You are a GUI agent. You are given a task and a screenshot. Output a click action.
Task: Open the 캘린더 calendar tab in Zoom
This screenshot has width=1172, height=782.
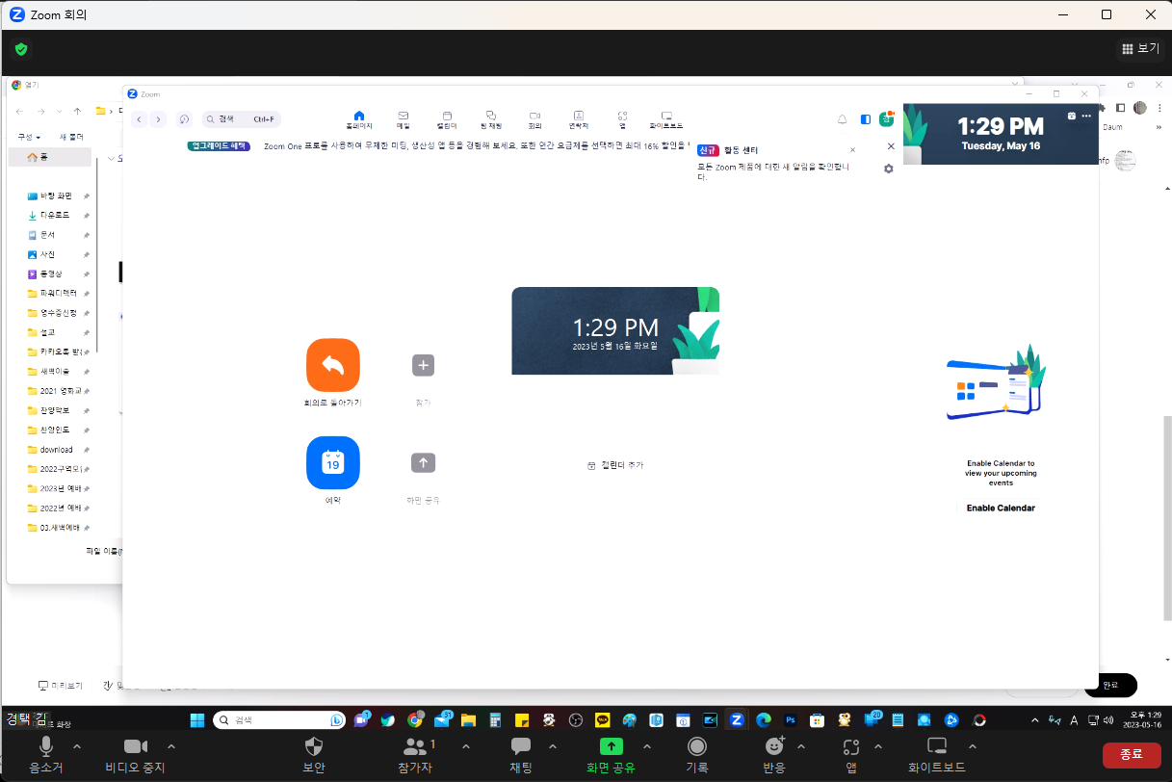(447, 119)
